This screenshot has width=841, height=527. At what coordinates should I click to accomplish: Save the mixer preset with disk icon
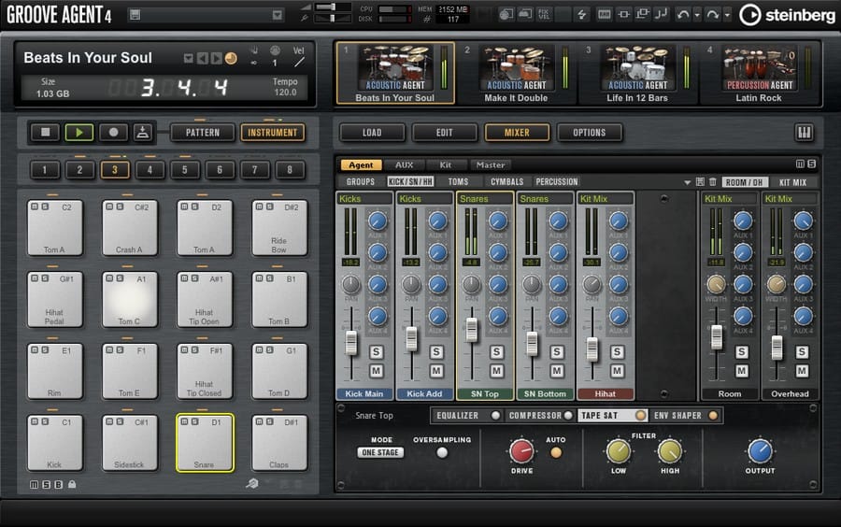[x=700, y=182]
